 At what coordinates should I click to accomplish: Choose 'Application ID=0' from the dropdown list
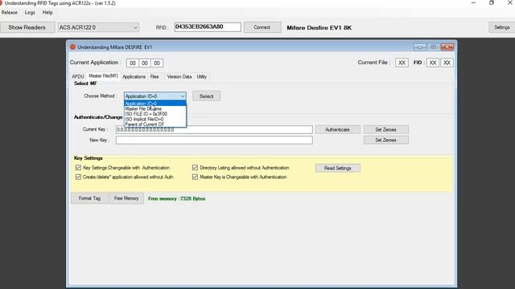click(155, 104)
